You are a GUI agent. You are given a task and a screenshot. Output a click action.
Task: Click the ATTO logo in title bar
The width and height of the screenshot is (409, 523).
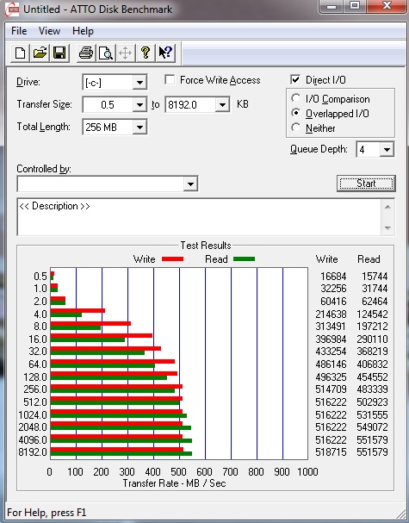pos(12,9)
